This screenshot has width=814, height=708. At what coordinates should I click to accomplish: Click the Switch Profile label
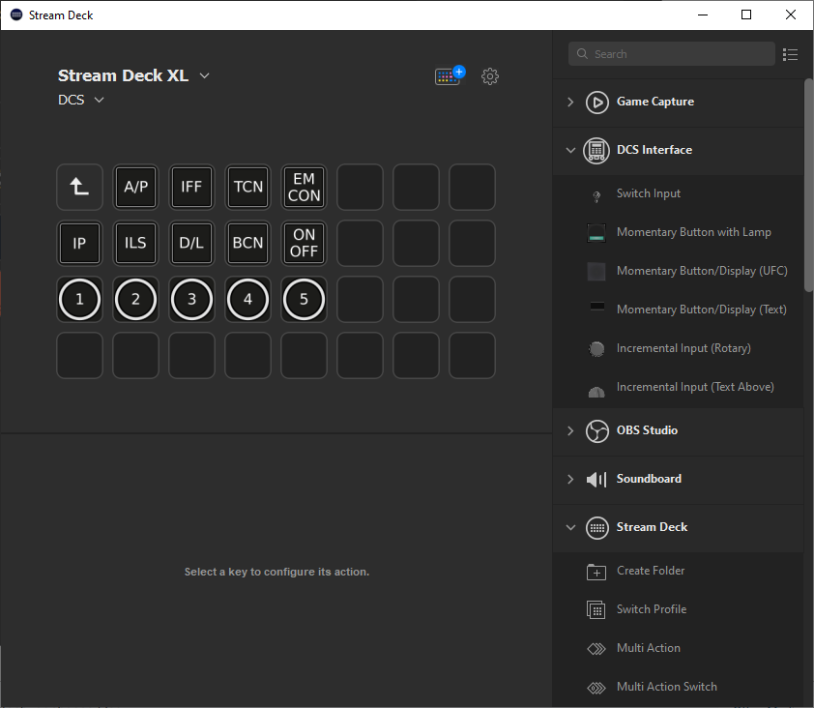(652, 608)
